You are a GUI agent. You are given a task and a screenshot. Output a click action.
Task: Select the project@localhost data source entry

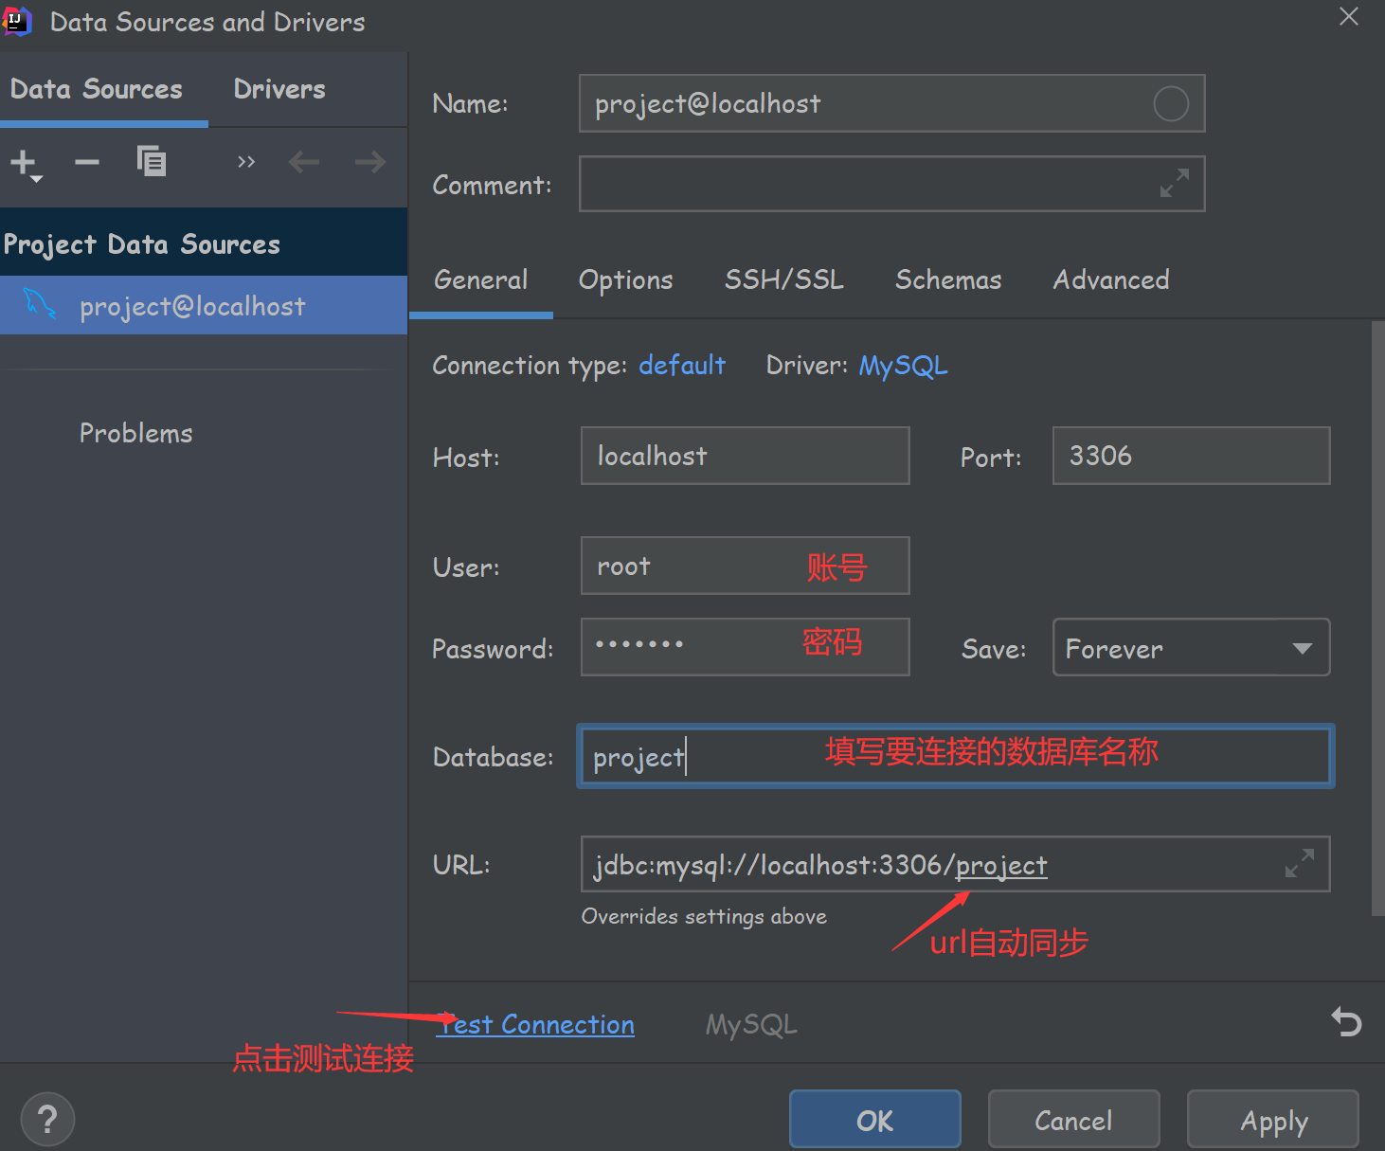192,305
